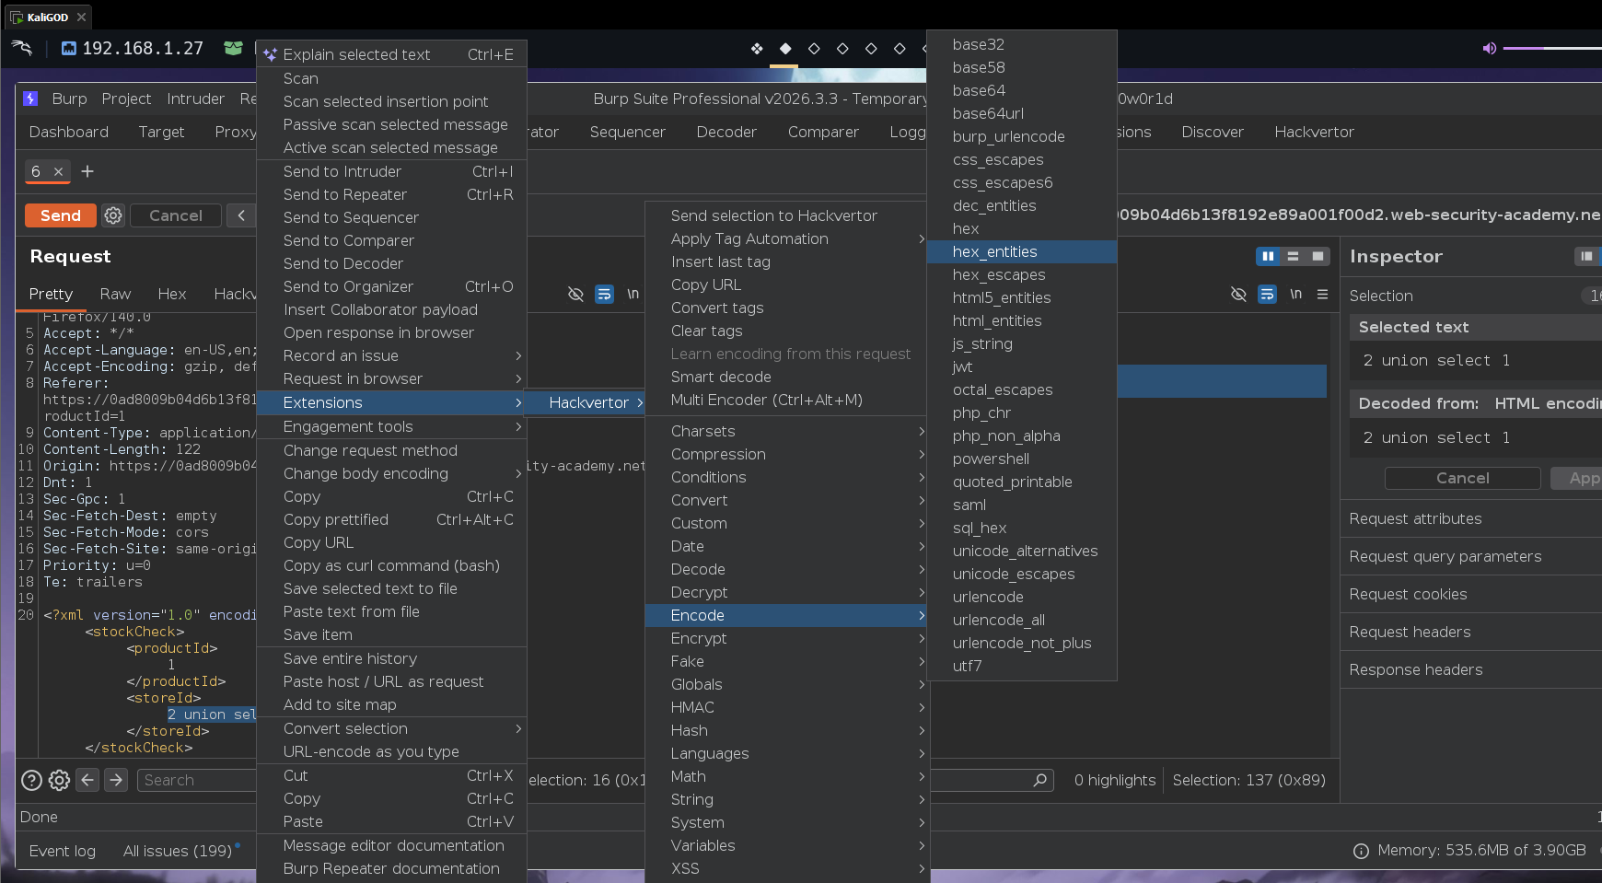Expand Response headers in Inspector

(x=1471, y=669)
